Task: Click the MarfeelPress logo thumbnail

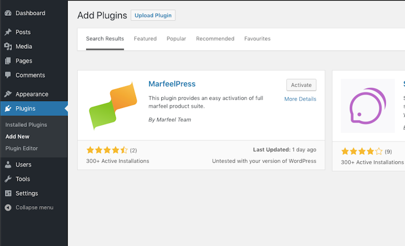Action: [113, 106]
